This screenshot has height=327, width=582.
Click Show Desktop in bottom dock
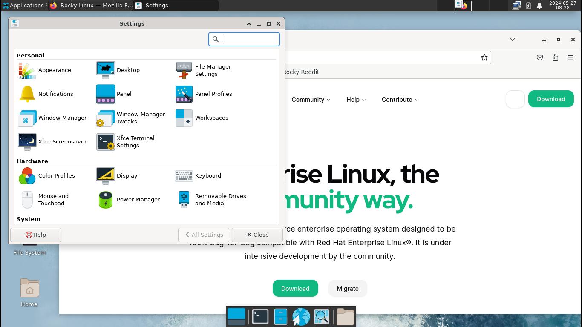[x=236, y=317]
